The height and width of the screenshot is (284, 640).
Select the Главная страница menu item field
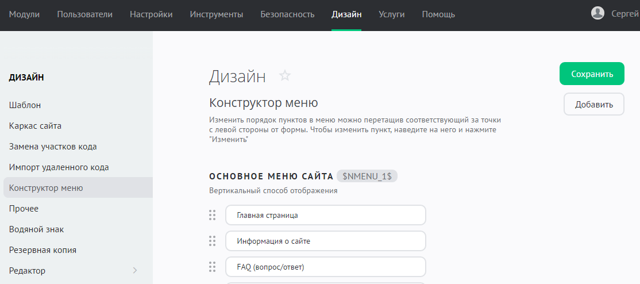tap(325, 215)
